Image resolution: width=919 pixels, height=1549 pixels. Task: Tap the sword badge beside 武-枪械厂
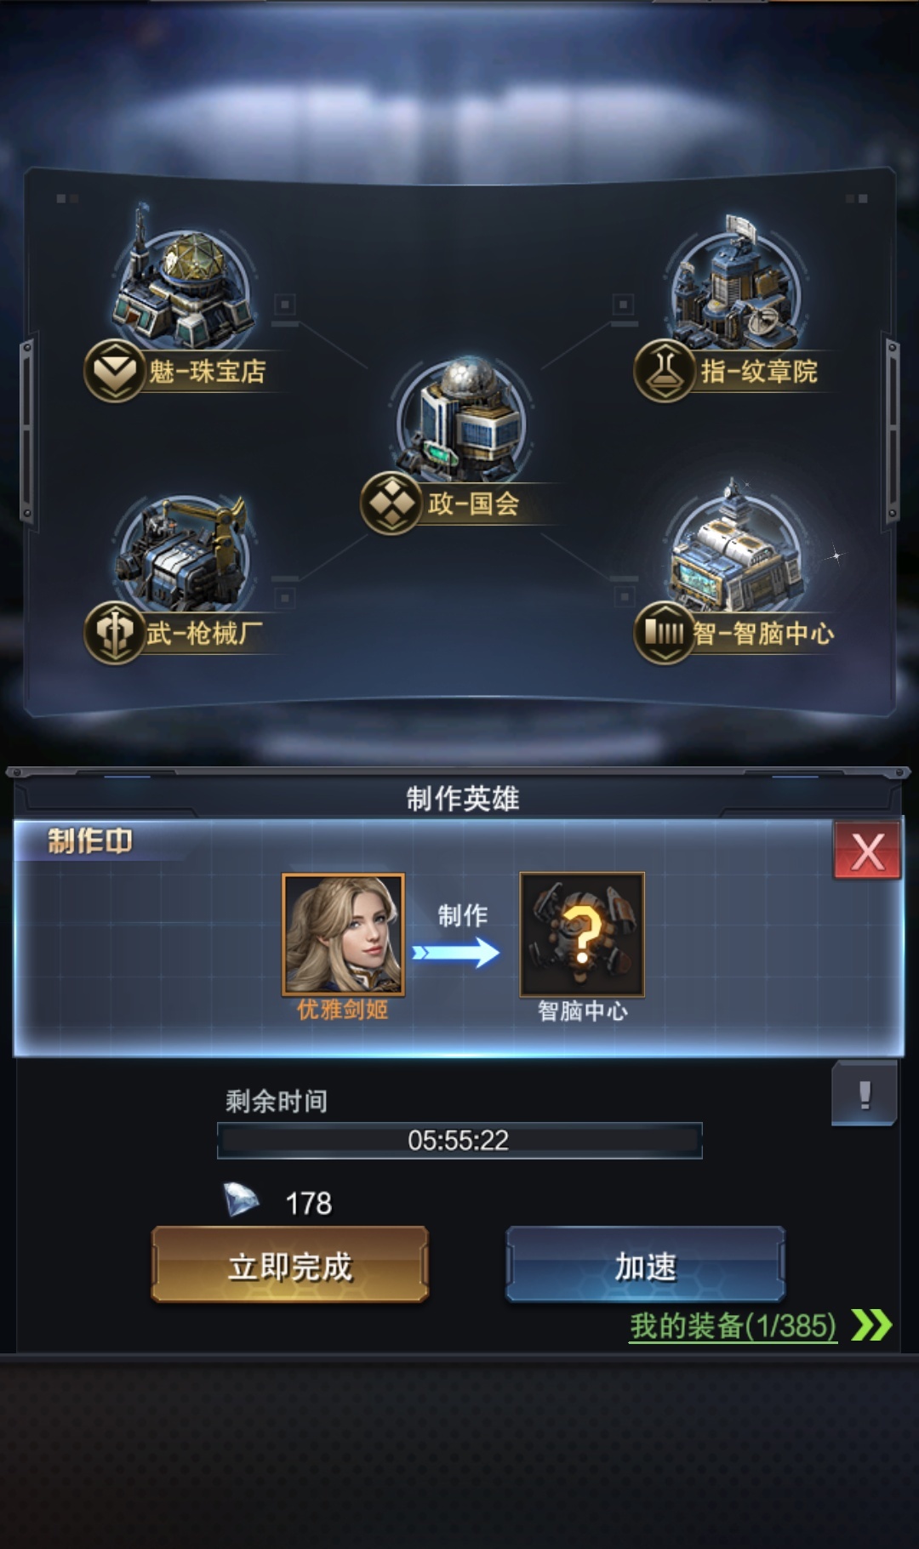click(114, 632)
